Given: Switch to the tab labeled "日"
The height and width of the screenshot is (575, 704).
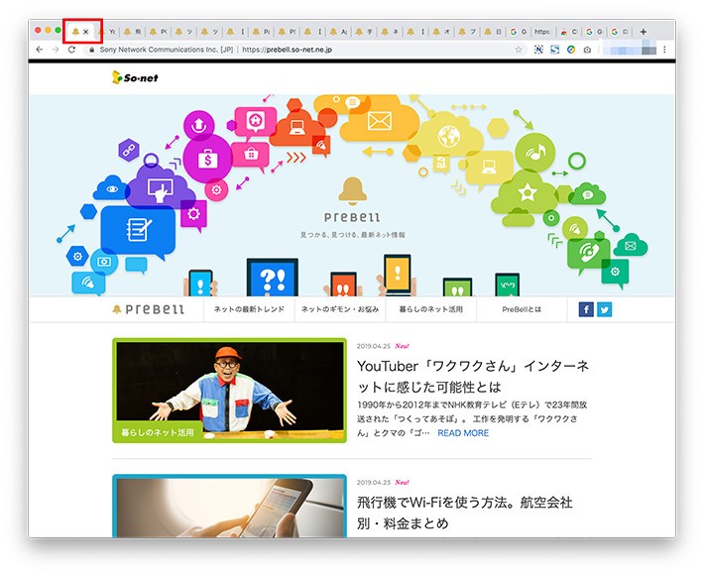Looking at the screenshot, I should (x=493, y=32).
